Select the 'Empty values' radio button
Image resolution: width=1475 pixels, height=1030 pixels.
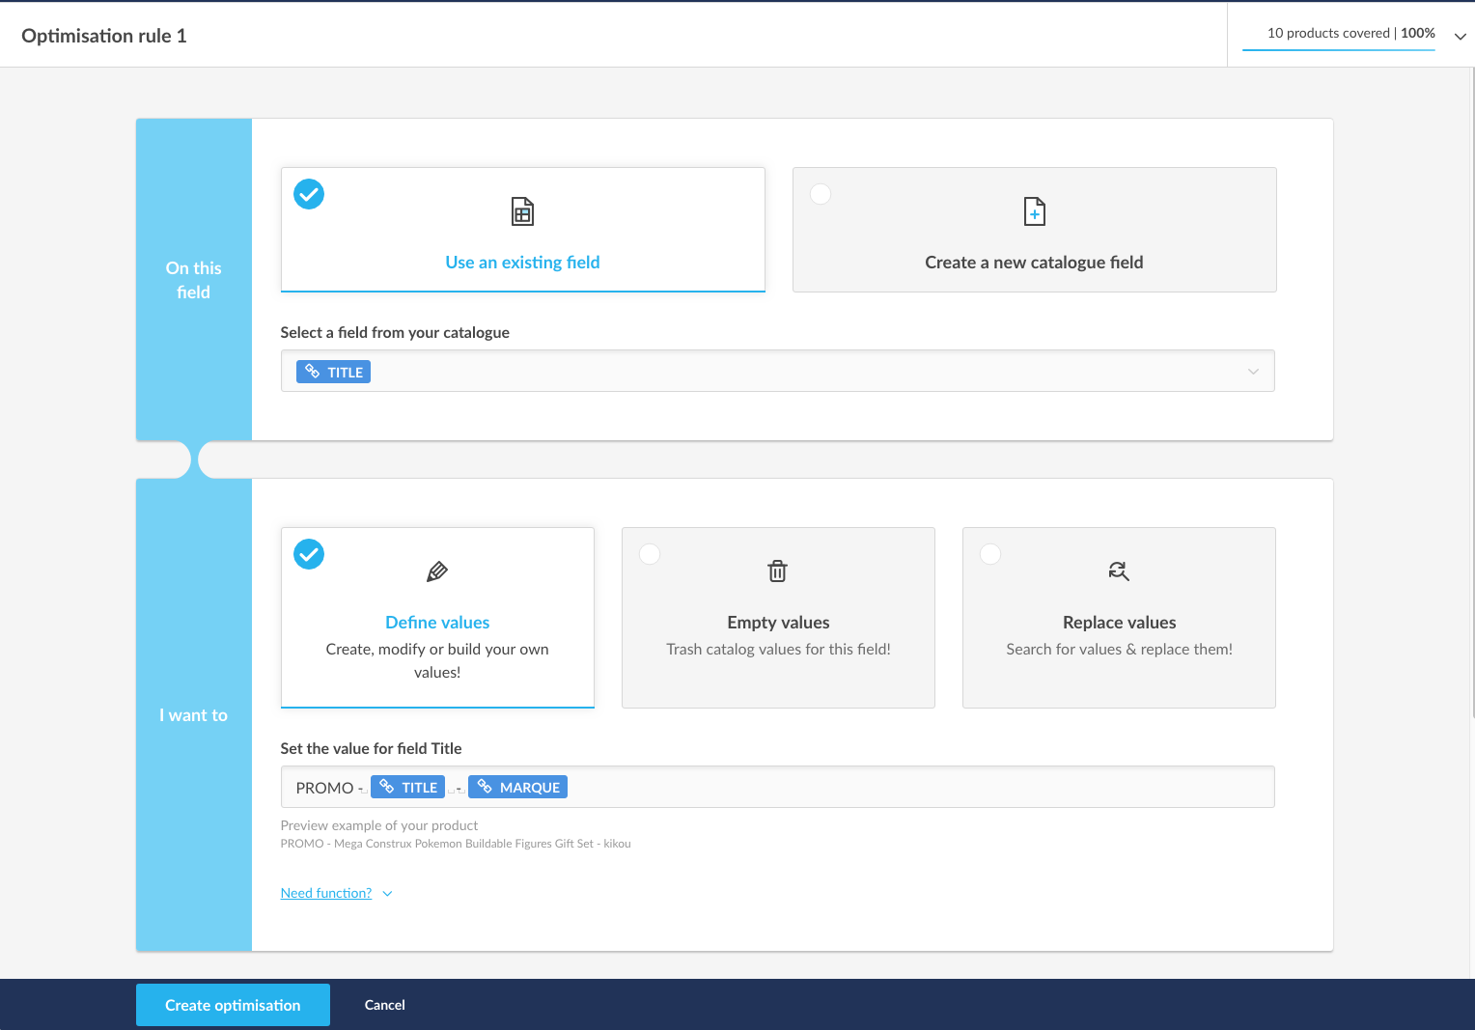pyautogui.click(x=650, y=554)
